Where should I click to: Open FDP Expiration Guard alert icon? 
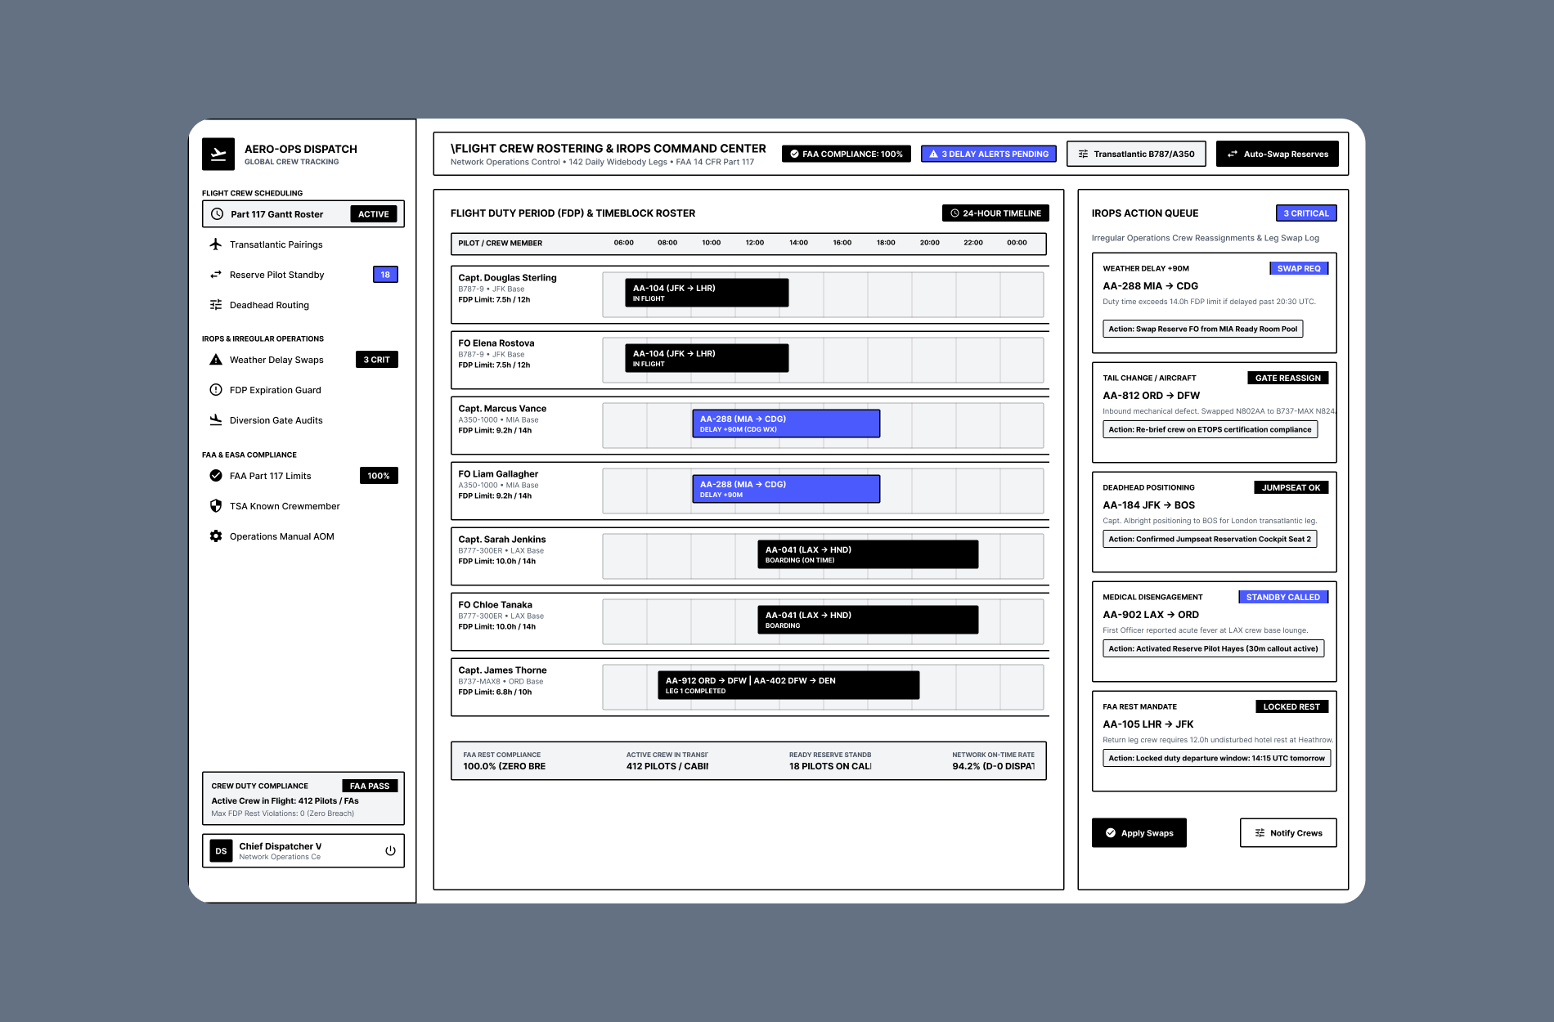[x=216, y=390]
